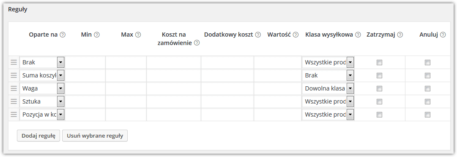Click Usuń wybrane reguły button

pyautogui.click(x=95, y=136)
